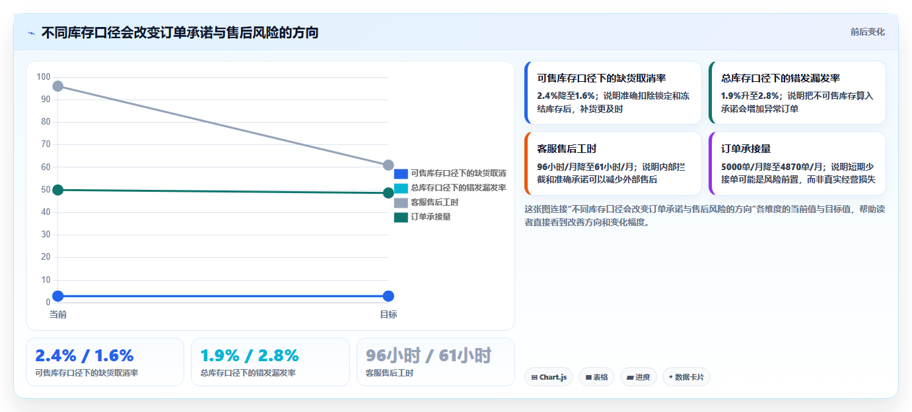Screen dimensions: 912x412
Task: Click the 前后变化 label in header
Action: pos(867,32)
